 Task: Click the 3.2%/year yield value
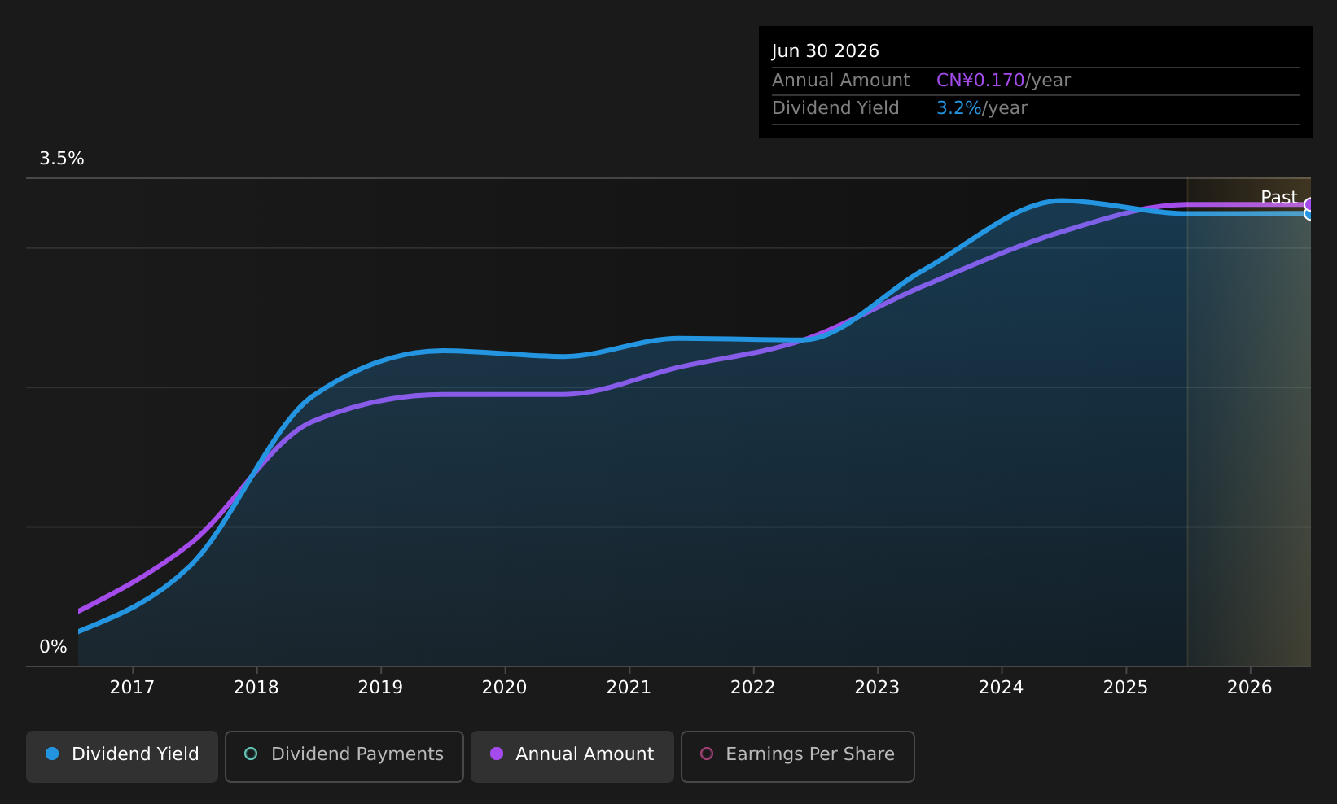pos(982,108)
